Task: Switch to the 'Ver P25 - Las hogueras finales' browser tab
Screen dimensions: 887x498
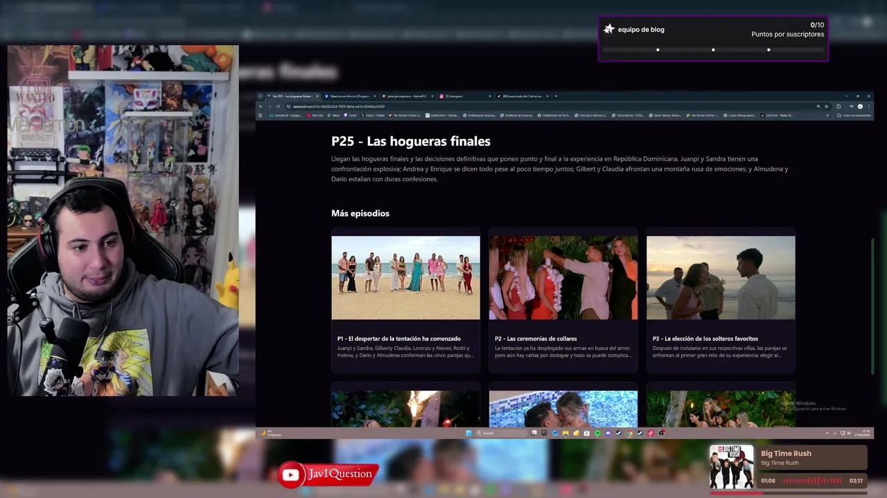Action: [x=293, y=96]
